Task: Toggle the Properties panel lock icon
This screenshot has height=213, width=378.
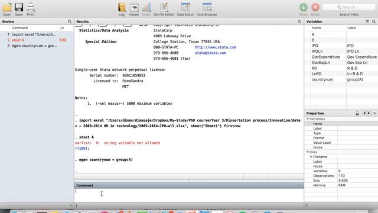Action: click(357, 113)
